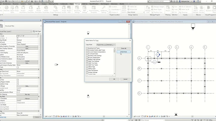Open Additional Settings
The height and width of the screenshot is (121, 216).
click(103, 9)
